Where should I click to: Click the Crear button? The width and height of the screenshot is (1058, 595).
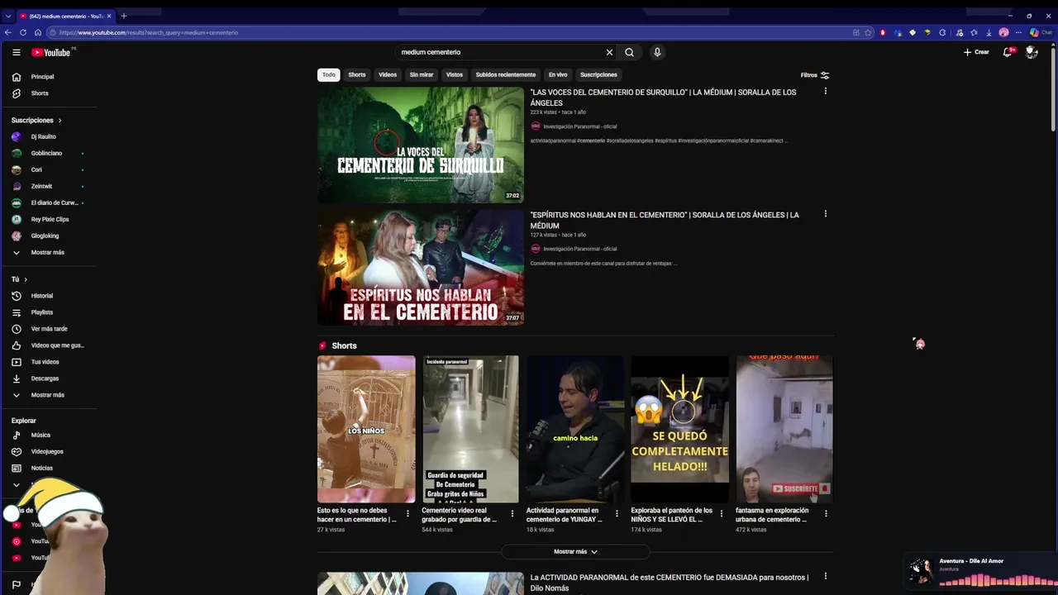click(x=976, y=52)
